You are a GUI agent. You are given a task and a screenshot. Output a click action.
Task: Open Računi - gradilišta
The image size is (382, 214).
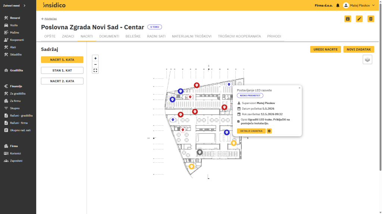[21, 116]
